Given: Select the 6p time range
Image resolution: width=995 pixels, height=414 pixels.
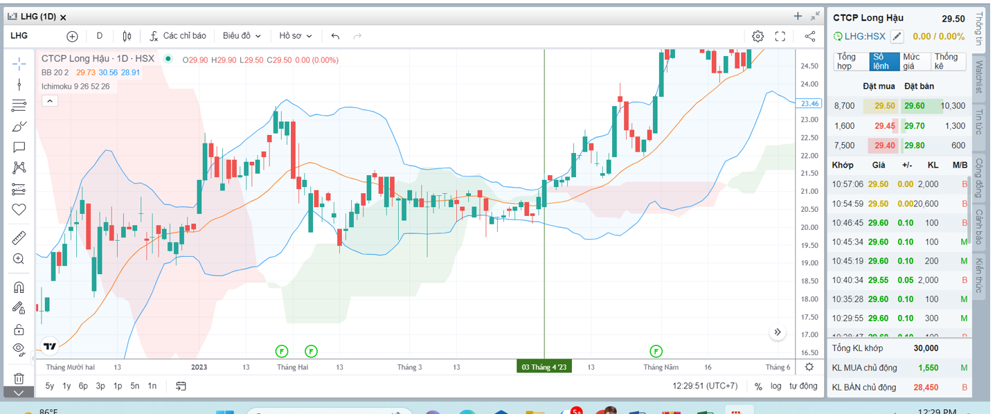Looking at the screenshot, I should (83, 386).
